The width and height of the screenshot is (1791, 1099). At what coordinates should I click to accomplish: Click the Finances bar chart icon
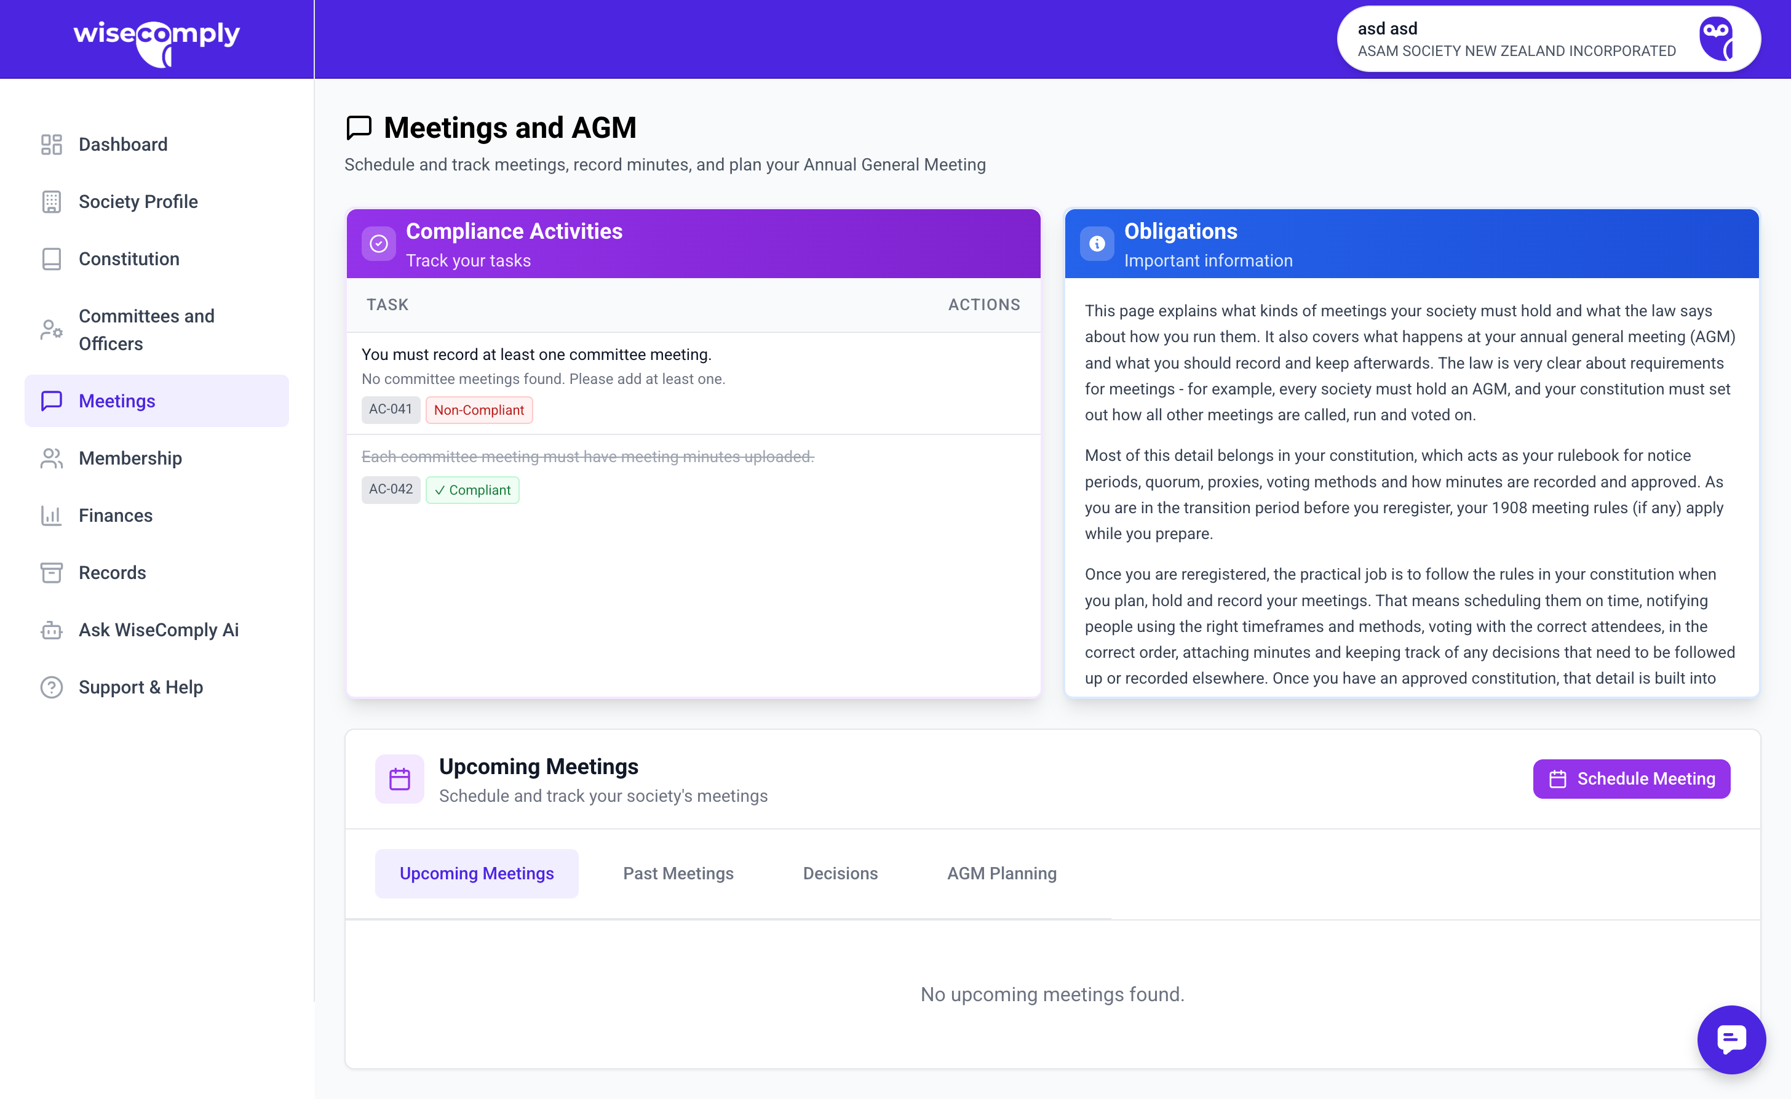(51, 515)
